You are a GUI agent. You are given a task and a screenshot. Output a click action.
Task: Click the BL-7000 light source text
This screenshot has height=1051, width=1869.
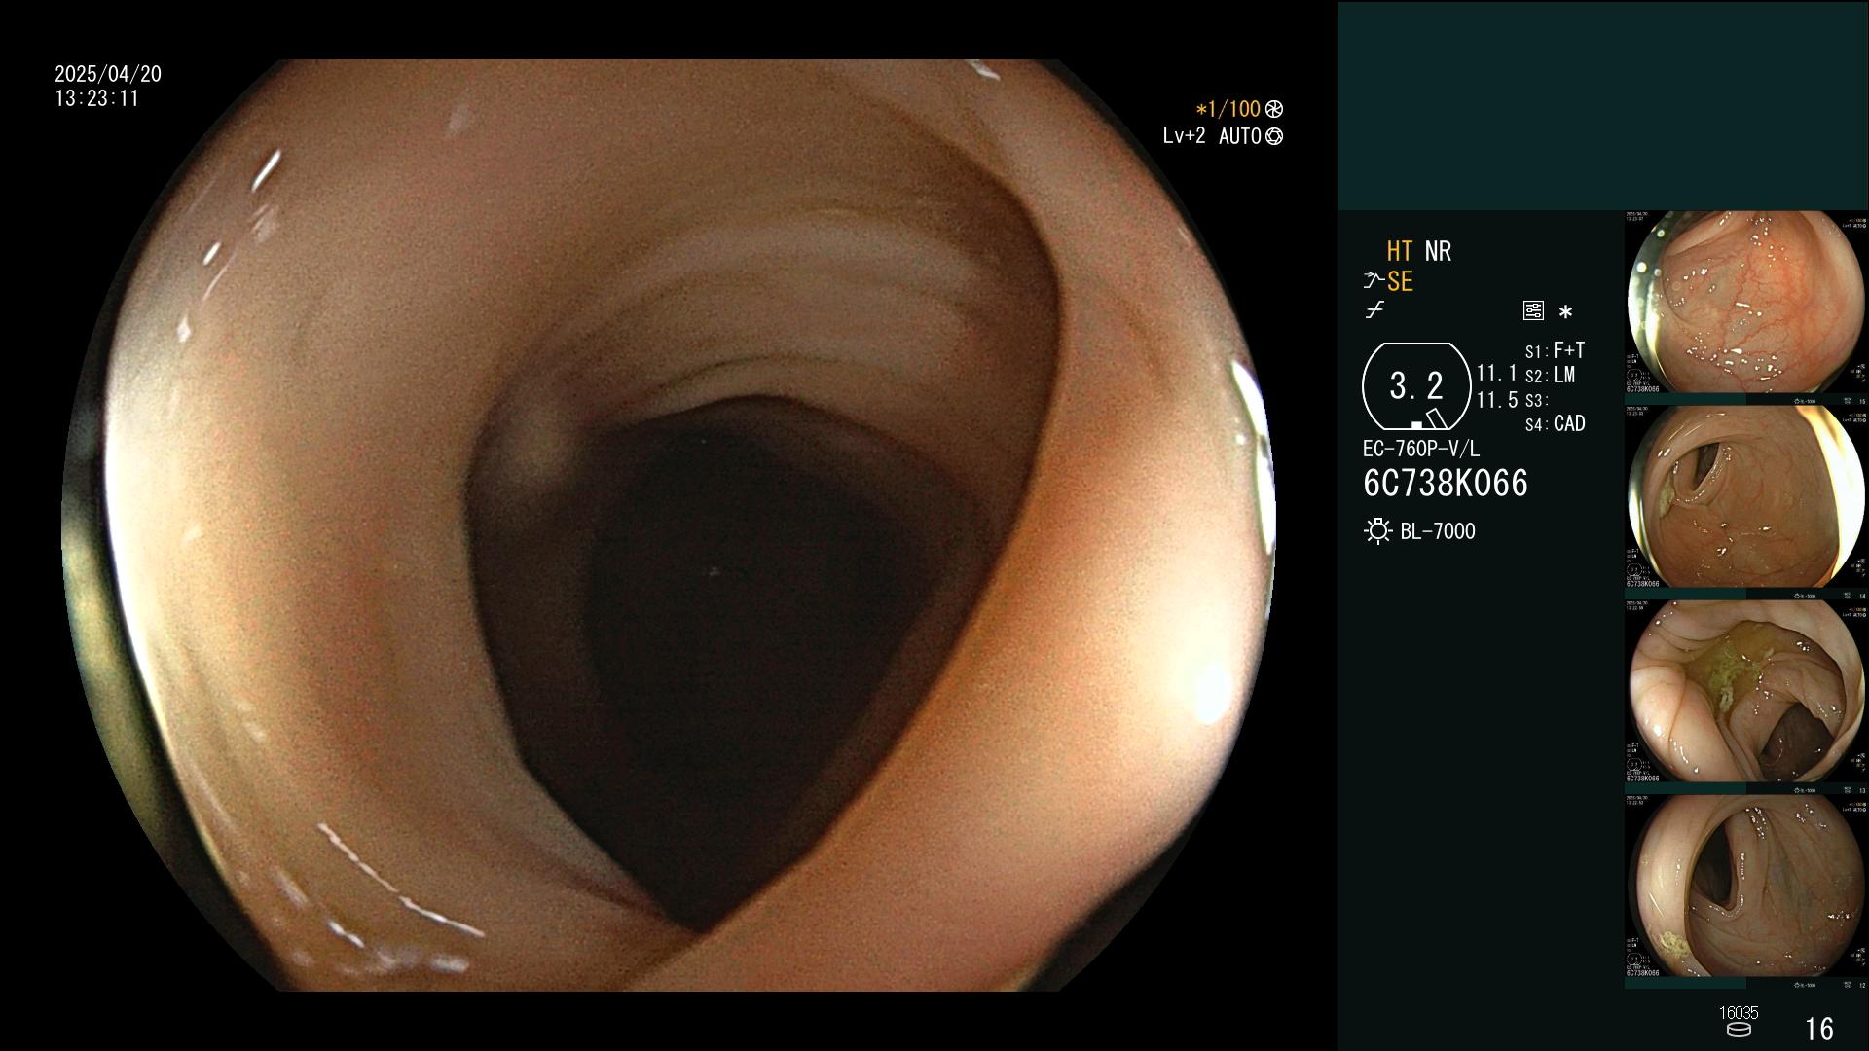pyautogui.click(x=1438, y=531)
